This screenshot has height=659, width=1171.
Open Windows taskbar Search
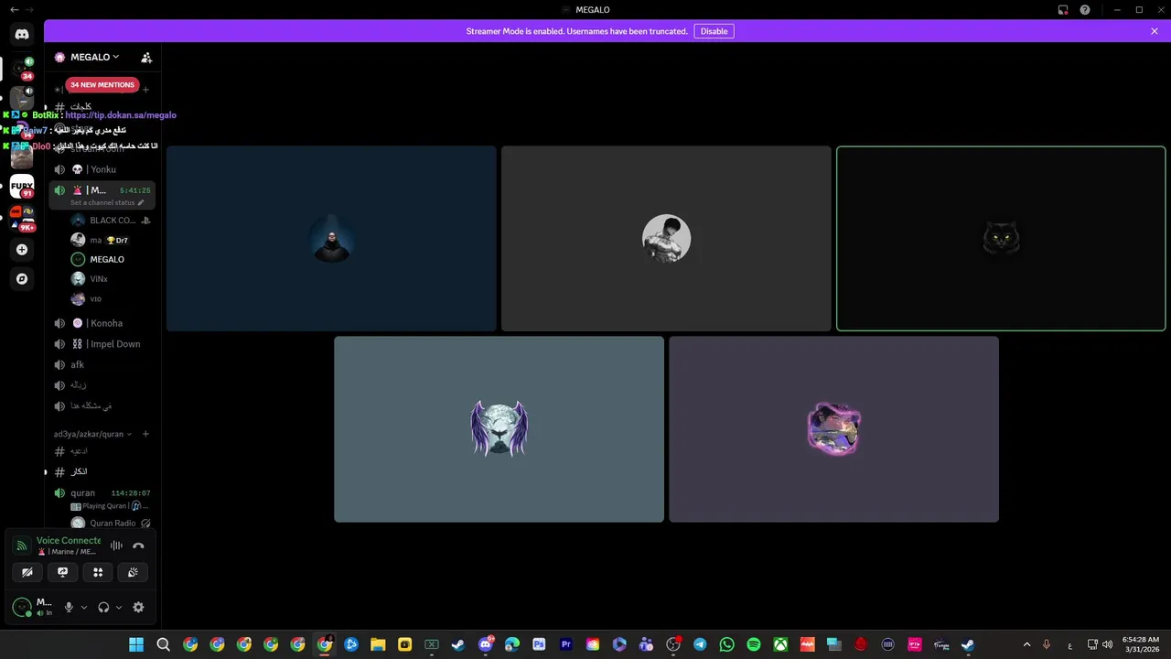click(x=163, y=644)
